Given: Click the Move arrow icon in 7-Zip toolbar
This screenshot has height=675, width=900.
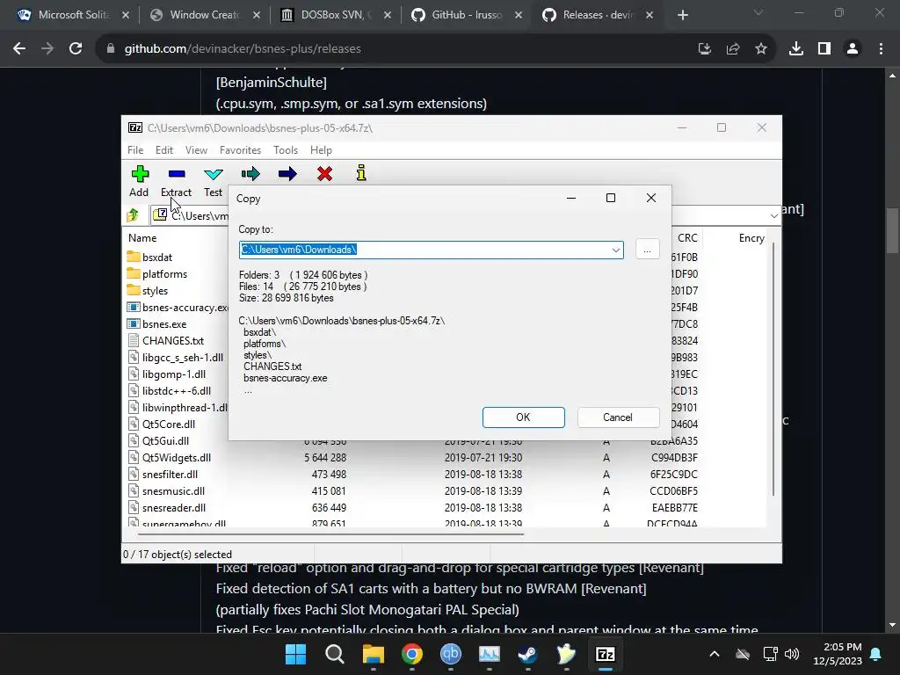Looking at the screenshot, I should coord(287,174).
